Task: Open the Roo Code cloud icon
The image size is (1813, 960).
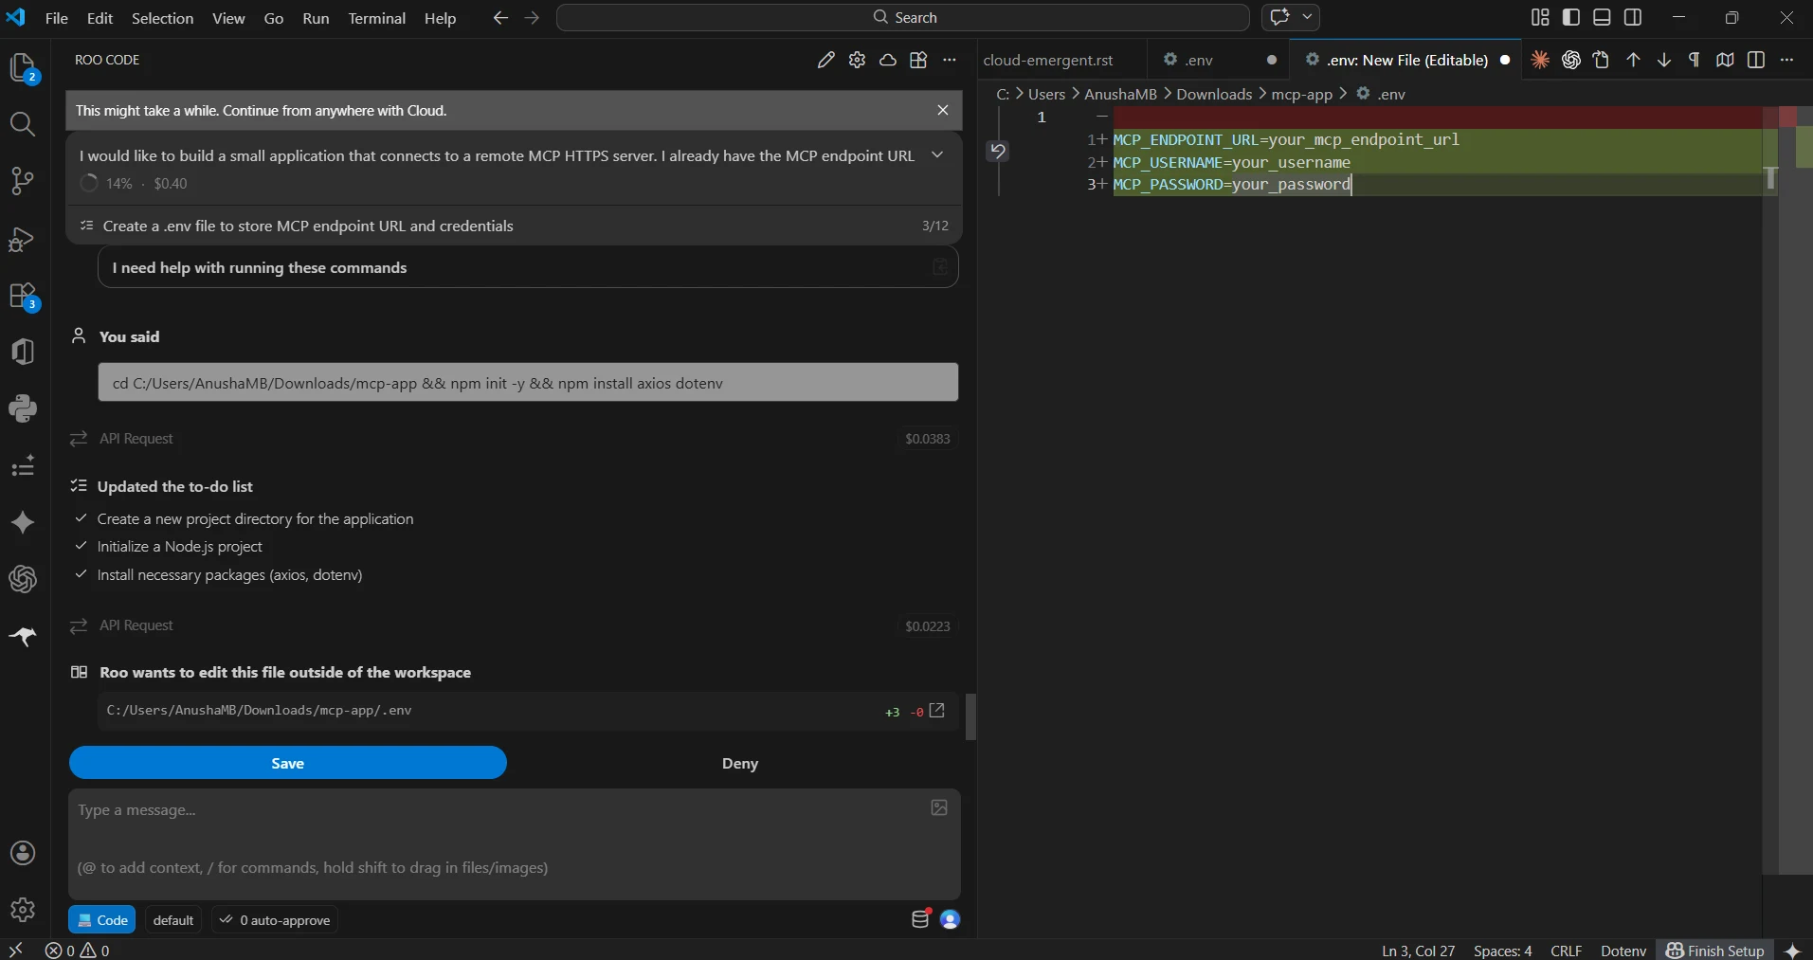Action: [x=888, y=60]
